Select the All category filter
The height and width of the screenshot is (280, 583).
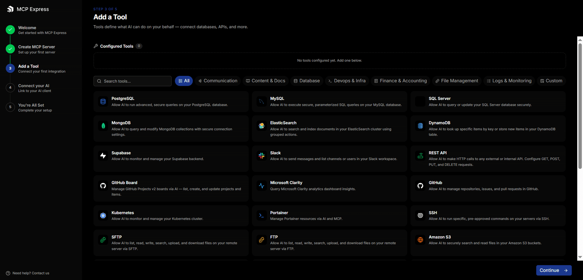pos(184,81)
